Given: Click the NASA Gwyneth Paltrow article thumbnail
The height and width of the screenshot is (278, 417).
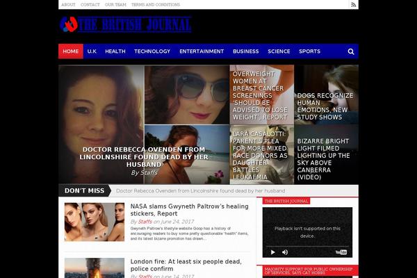Looking at the screenshot, I should 95,222.
